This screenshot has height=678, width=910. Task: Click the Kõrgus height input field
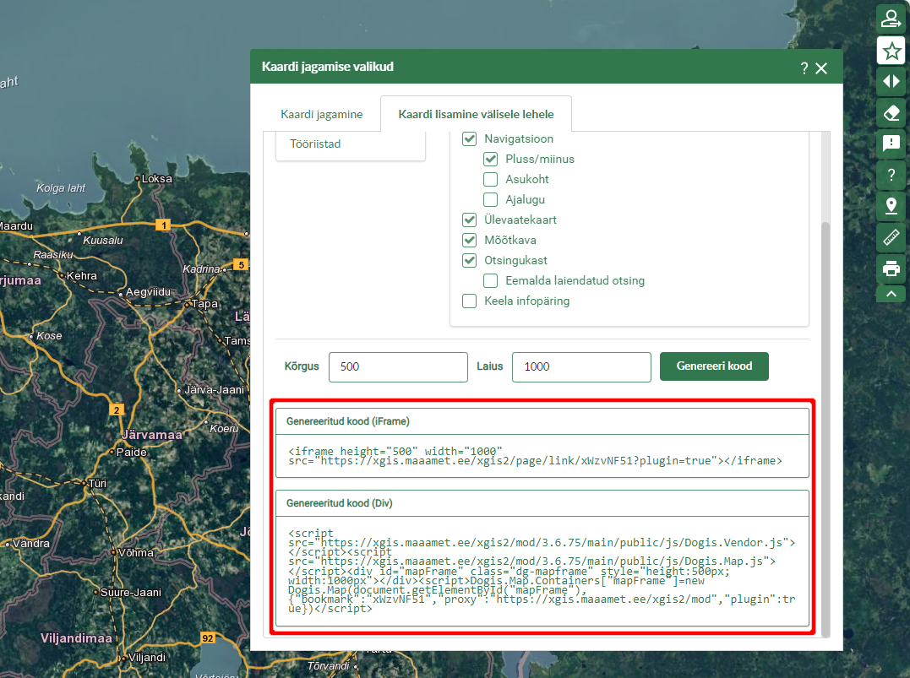click(398, 367)
